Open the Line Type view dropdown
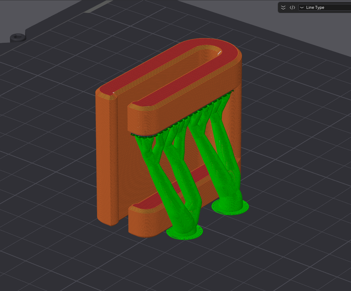The height and width of the screenshot is (291, 351). (x=325, y=7)
